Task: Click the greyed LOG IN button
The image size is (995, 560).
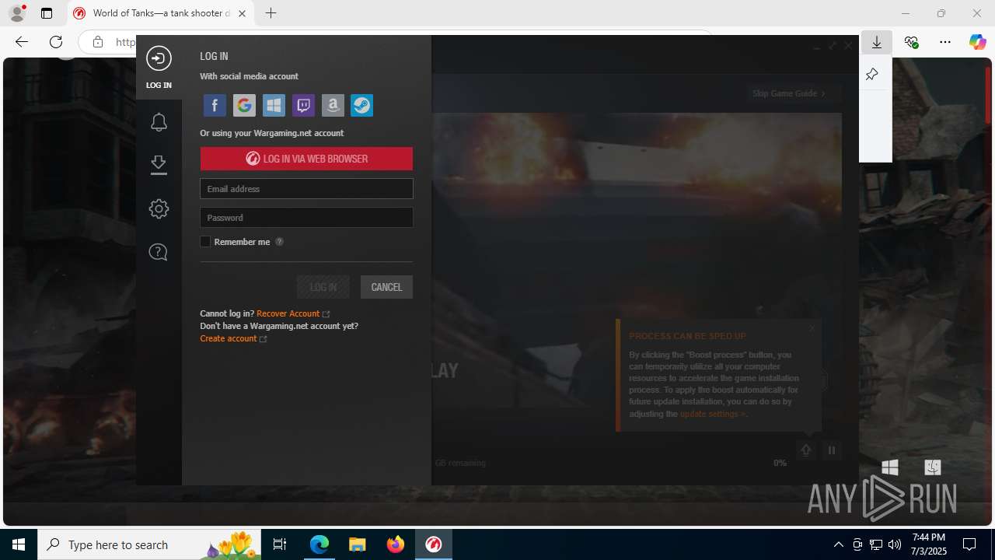Action: point(323,287)
